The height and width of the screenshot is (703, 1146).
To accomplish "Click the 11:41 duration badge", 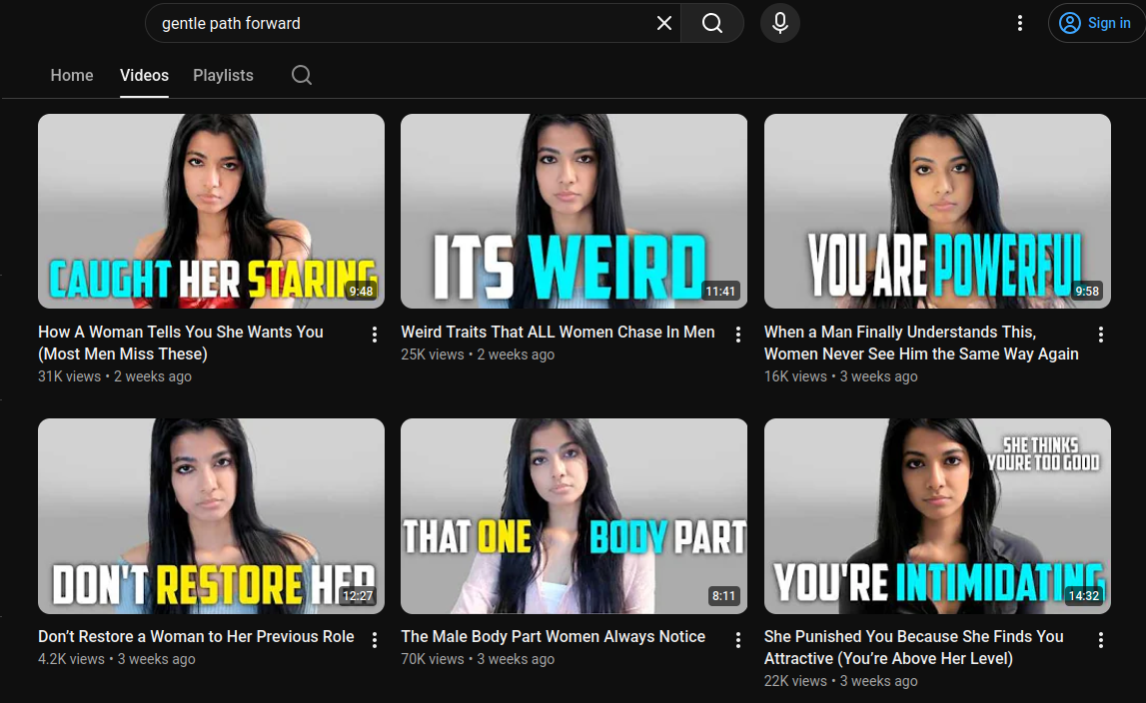I will tap(720, 291).
